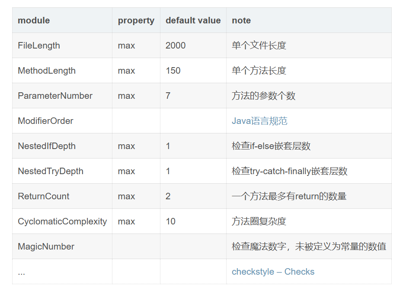Follow the checkstyle – Checks link
403x292 pixels.
pos(273,272)
